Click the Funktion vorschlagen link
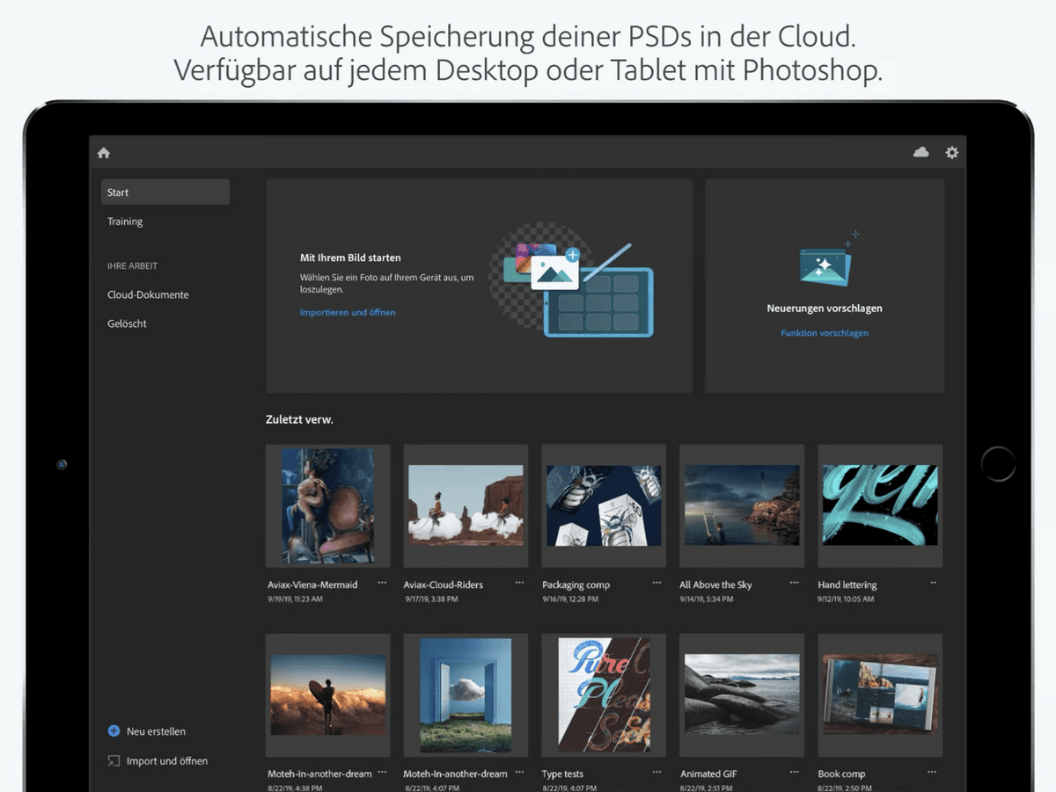The height and width of the screenshot is (792, 1056). tap(825, 333)
